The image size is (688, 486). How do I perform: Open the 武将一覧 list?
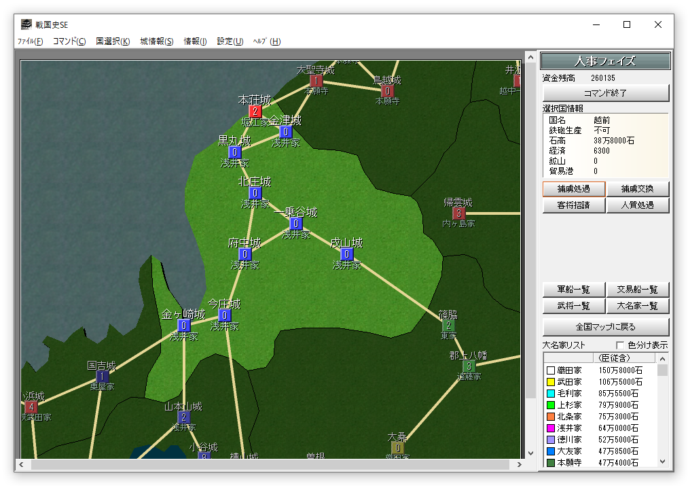point(573,306)
